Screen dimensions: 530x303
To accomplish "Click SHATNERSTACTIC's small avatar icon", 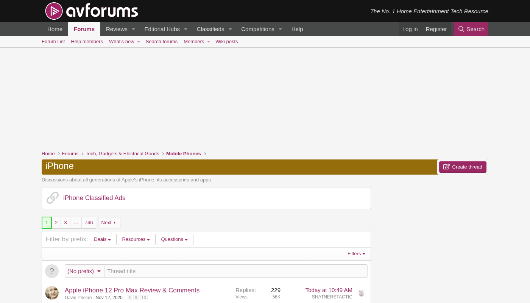I will (x=361, y=293).
